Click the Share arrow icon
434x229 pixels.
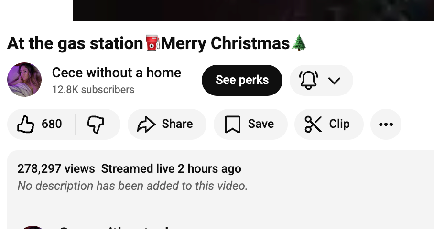146,125
